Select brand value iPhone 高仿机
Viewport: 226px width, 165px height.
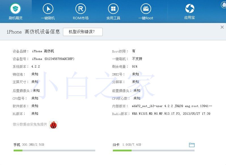pos(43,51)
